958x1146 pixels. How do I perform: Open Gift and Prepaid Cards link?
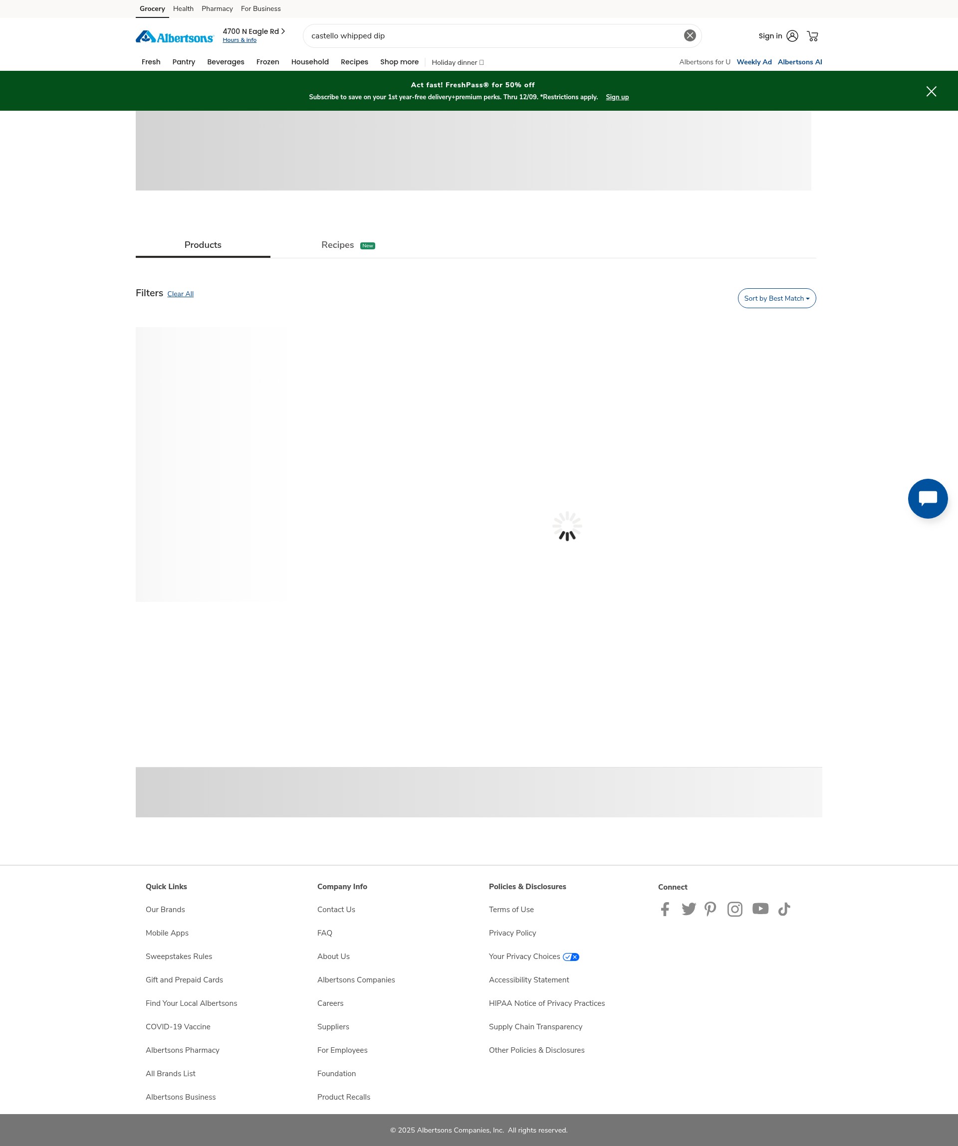184,979
